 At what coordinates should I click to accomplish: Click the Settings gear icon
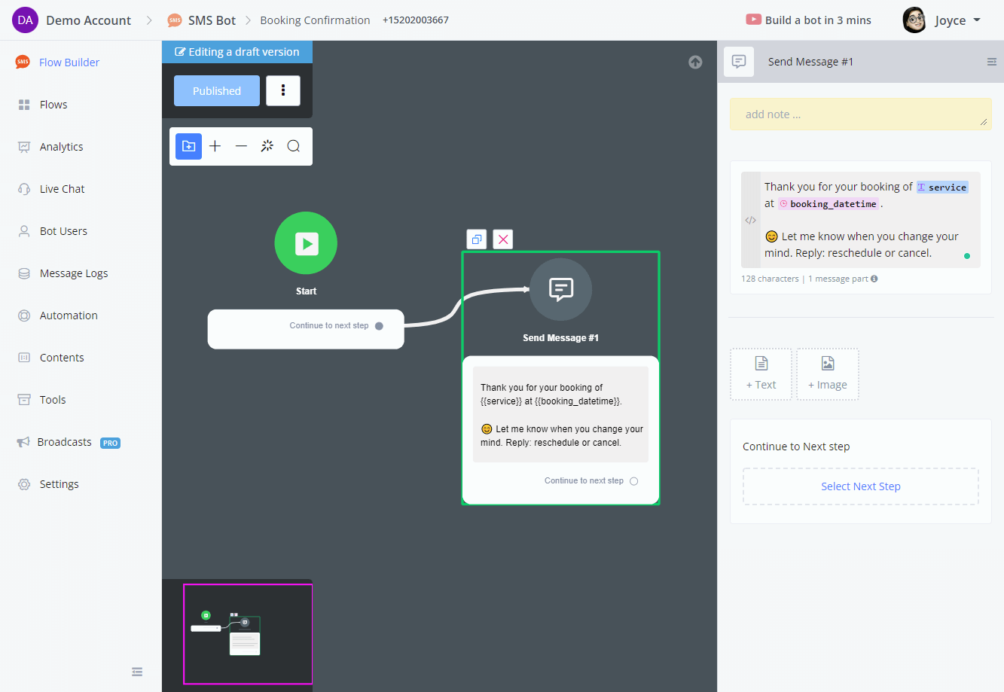point(24,484)
